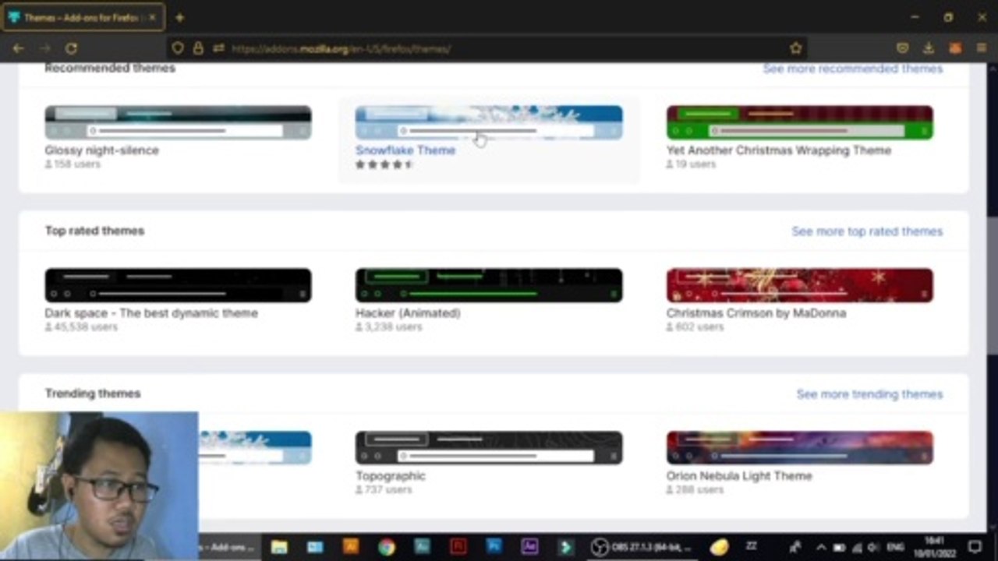Close the Themes add-ons tab

tap(152, 17)
